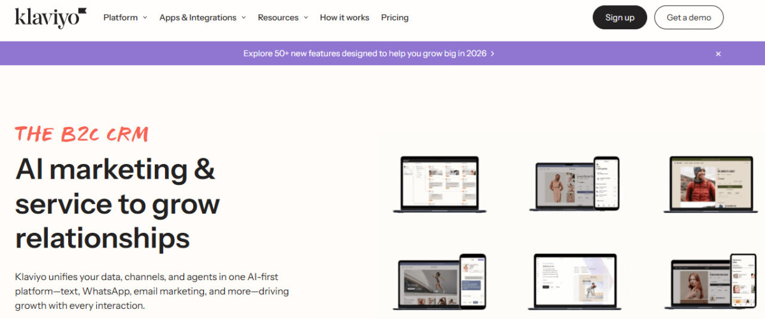Viewport: 765px width, 319px height.
Task: Navigate to the Pricing page
Action: (395, 18)
